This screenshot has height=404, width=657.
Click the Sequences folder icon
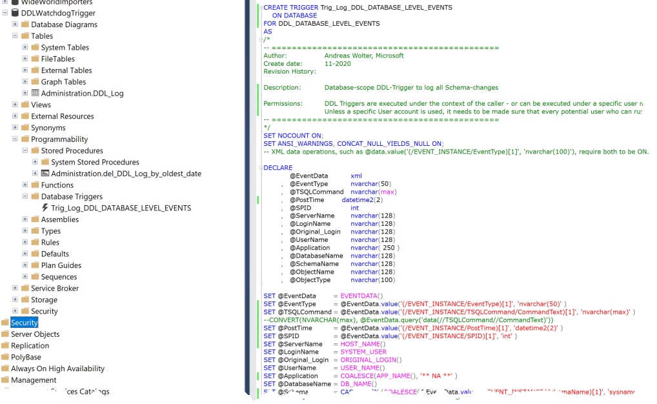pos(35,276)
